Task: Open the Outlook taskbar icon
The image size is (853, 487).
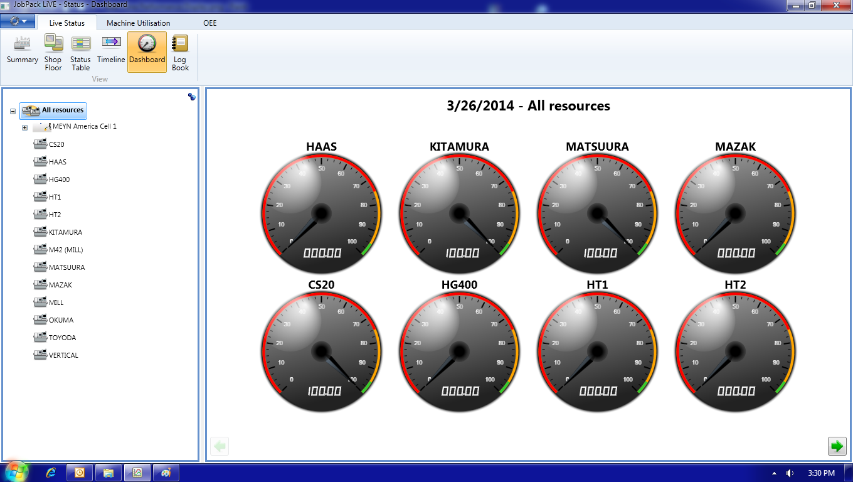Action: click(80, 473)
